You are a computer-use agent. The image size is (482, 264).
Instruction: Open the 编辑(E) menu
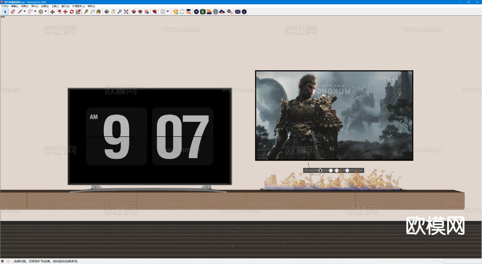pos(15,6)
